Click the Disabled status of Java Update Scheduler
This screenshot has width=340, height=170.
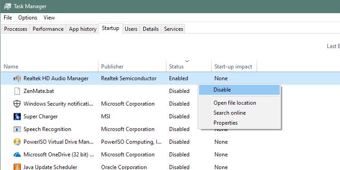180,167
